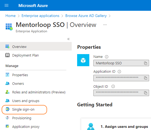Click the Enterprise Application subtitle
The height and width of the screenshot is (130, 151).
point(31,31)
